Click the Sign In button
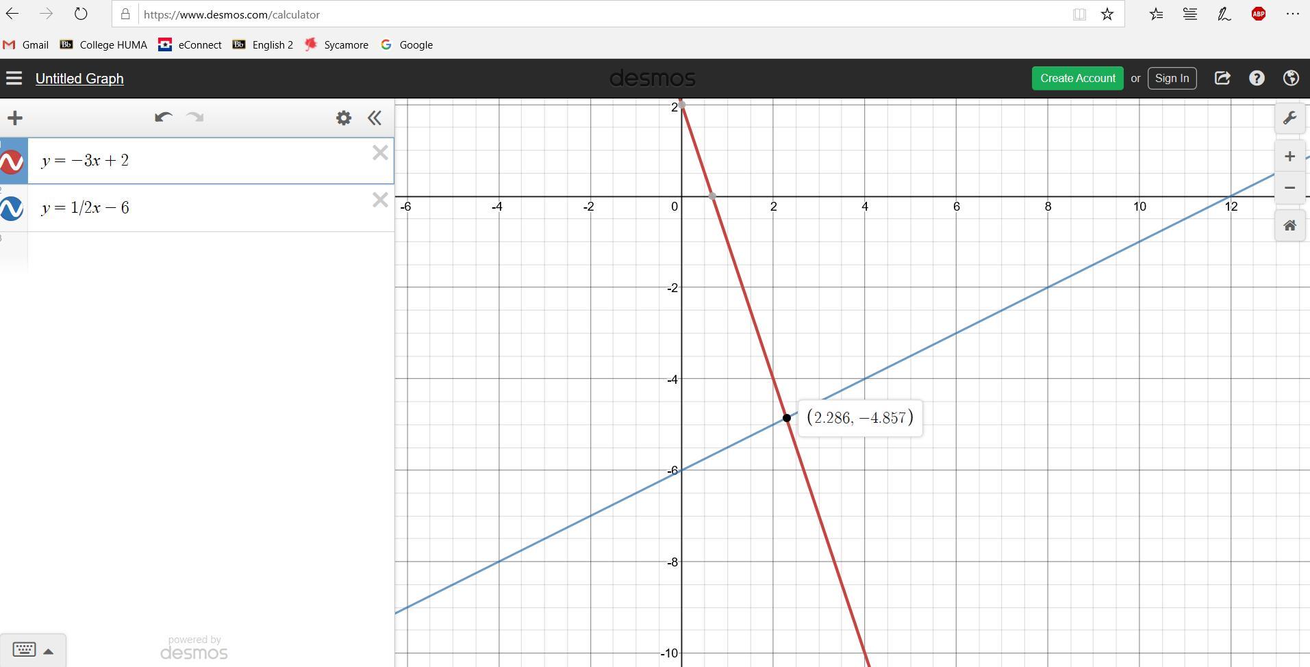 (1172, 79)
